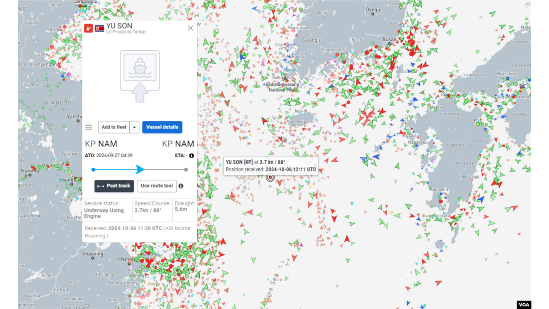Click the Busan city label on map
549x309 pixels.
click(x=389, y=39)
